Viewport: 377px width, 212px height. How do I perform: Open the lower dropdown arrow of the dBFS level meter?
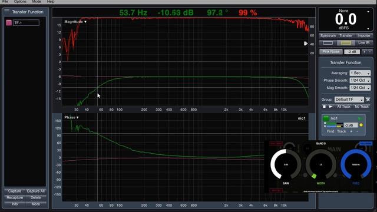coord(368,29)
